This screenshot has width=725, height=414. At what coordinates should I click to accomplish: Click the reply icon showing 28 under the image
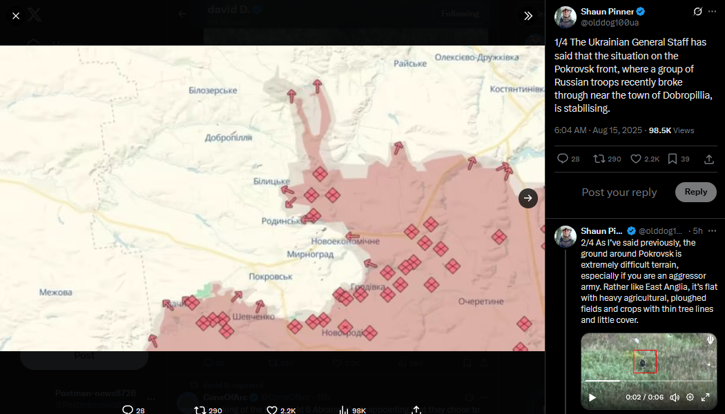(x=134, y=410)
